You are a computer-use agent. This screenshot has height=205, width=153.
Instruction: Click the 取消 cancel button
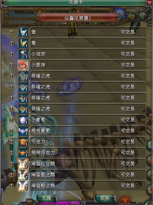click(105, 198)
